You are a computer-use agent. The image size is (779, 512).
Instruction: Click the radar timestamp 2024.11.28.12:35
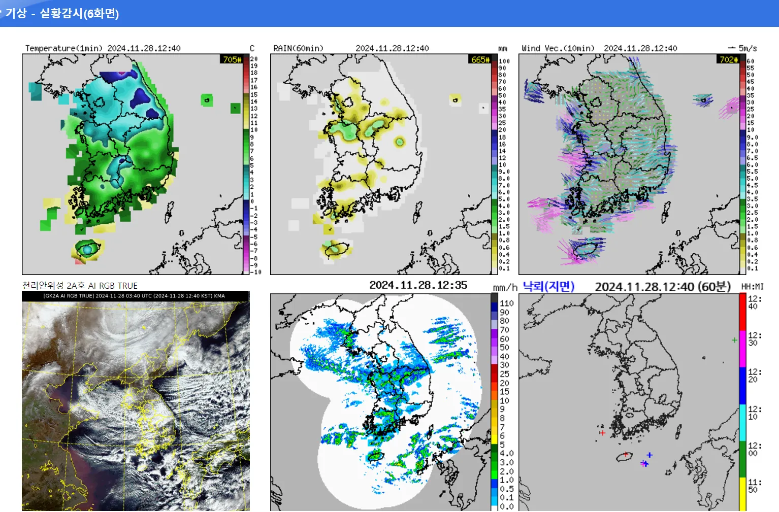pyautogui.click(x=418, y=285)
